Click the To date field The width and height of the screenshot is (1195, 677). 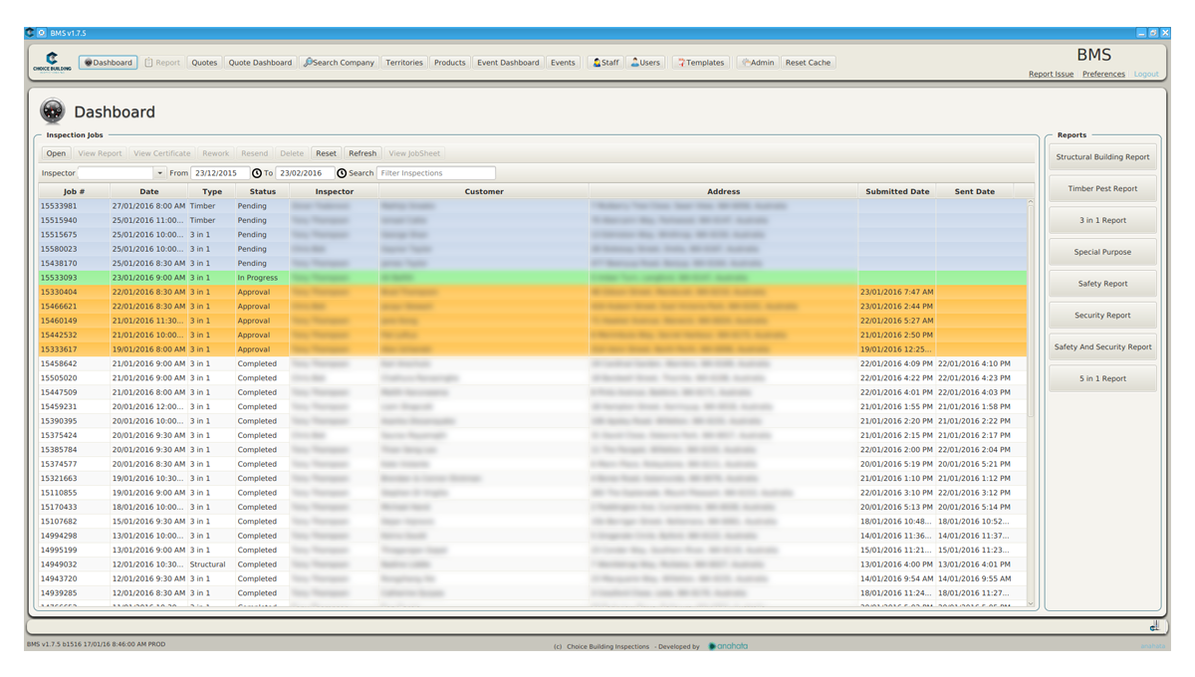305,173
